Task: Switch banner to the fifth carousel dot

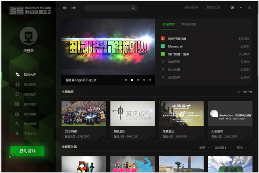Action: (150, 80)
